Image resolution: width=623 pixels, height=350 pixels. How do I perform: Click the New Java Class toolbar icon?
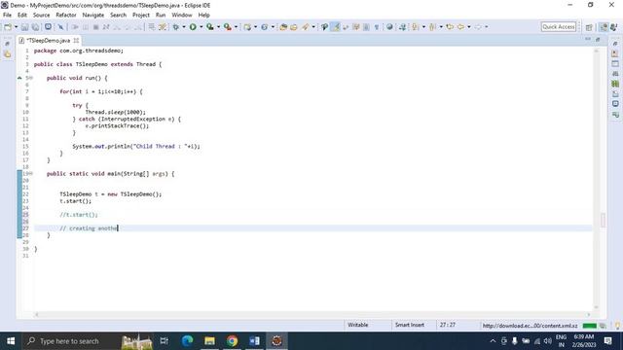(264, 27)
